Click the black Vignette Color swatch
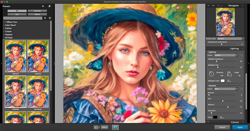The height and width of the screenshot is (131, 250). (215, 117)
